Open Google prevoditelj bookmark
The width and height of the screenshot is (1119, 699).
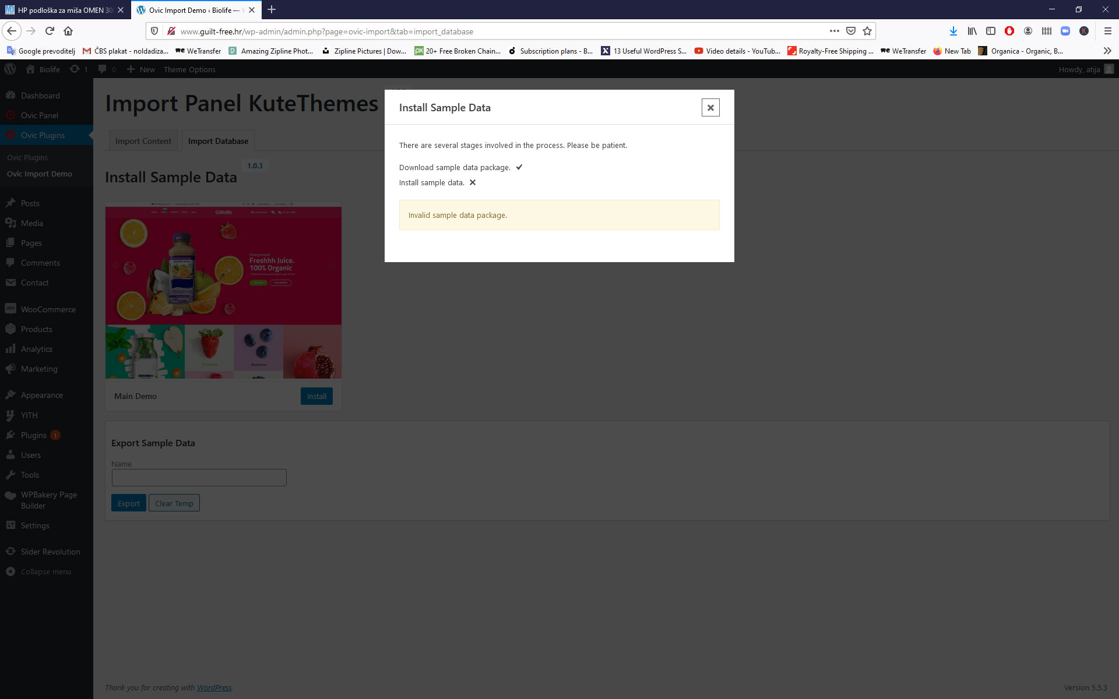pyautogui.click(x=41, y=51)
